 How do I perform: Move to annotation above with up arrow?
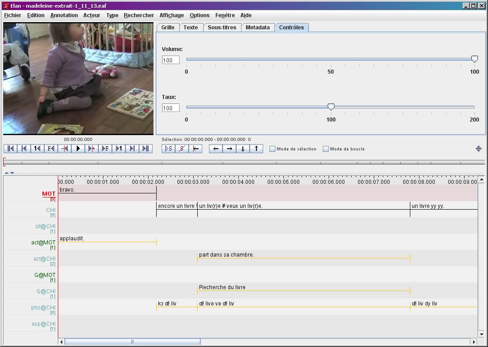point(256,149)
